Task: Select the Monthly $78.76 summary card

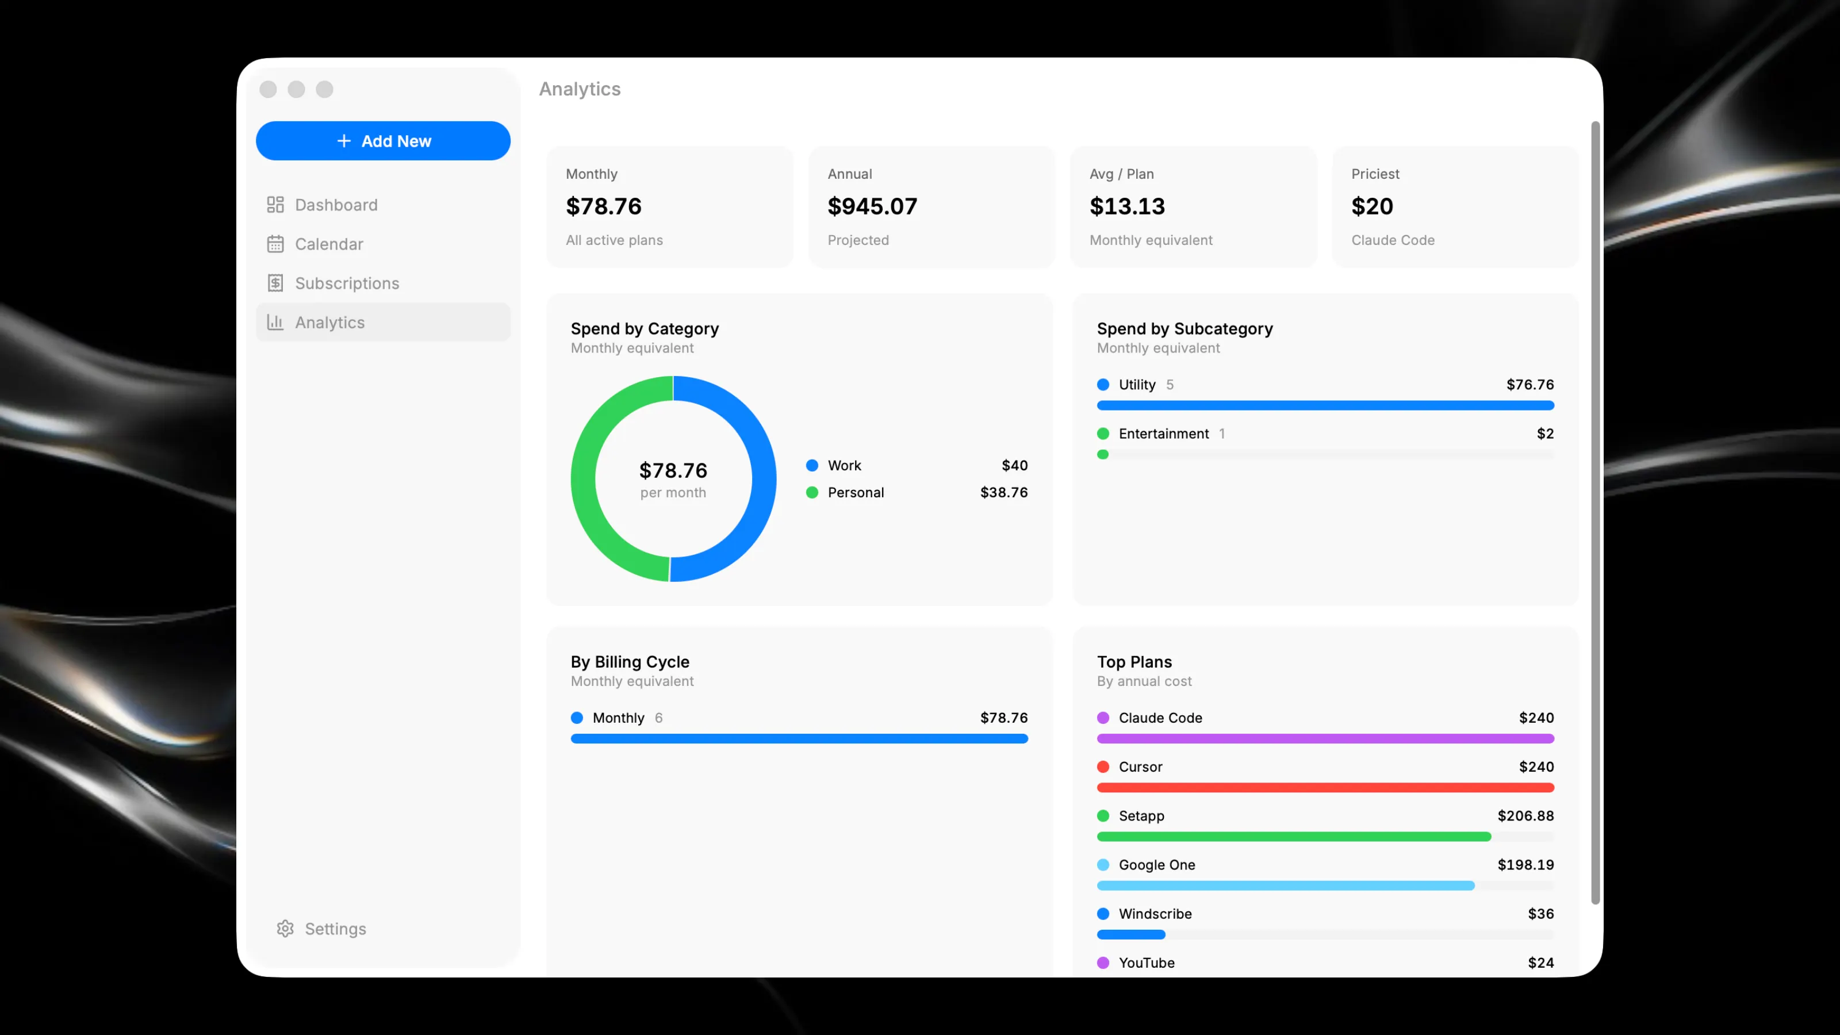Action: click(670, 207)
